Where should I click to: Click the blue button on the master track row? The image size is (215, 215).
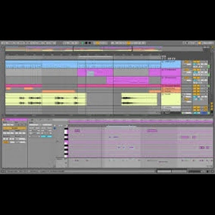204,113
